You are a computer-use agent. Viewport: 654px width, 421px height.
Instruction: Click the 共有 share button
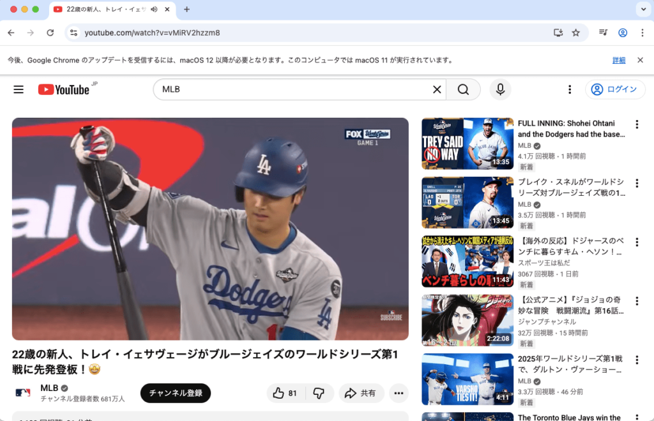[x=361, y=393]
